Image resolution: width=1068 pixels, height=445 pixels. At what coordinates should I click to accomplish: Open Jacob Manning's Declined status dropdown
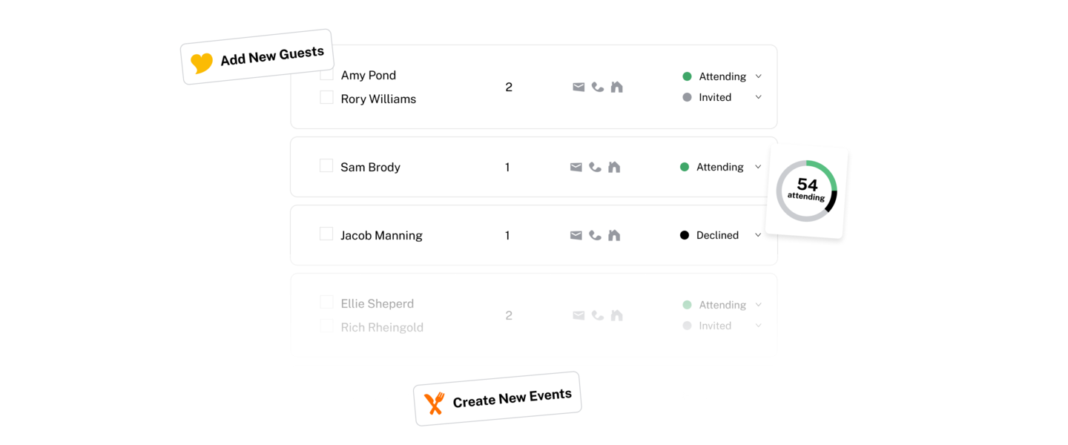click(758, 235)
